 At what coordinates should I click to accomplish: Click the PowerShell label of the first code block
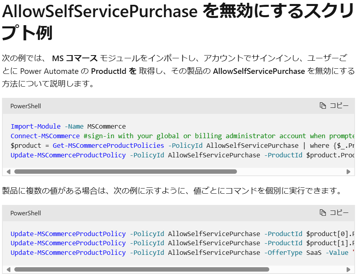(26, 106)
